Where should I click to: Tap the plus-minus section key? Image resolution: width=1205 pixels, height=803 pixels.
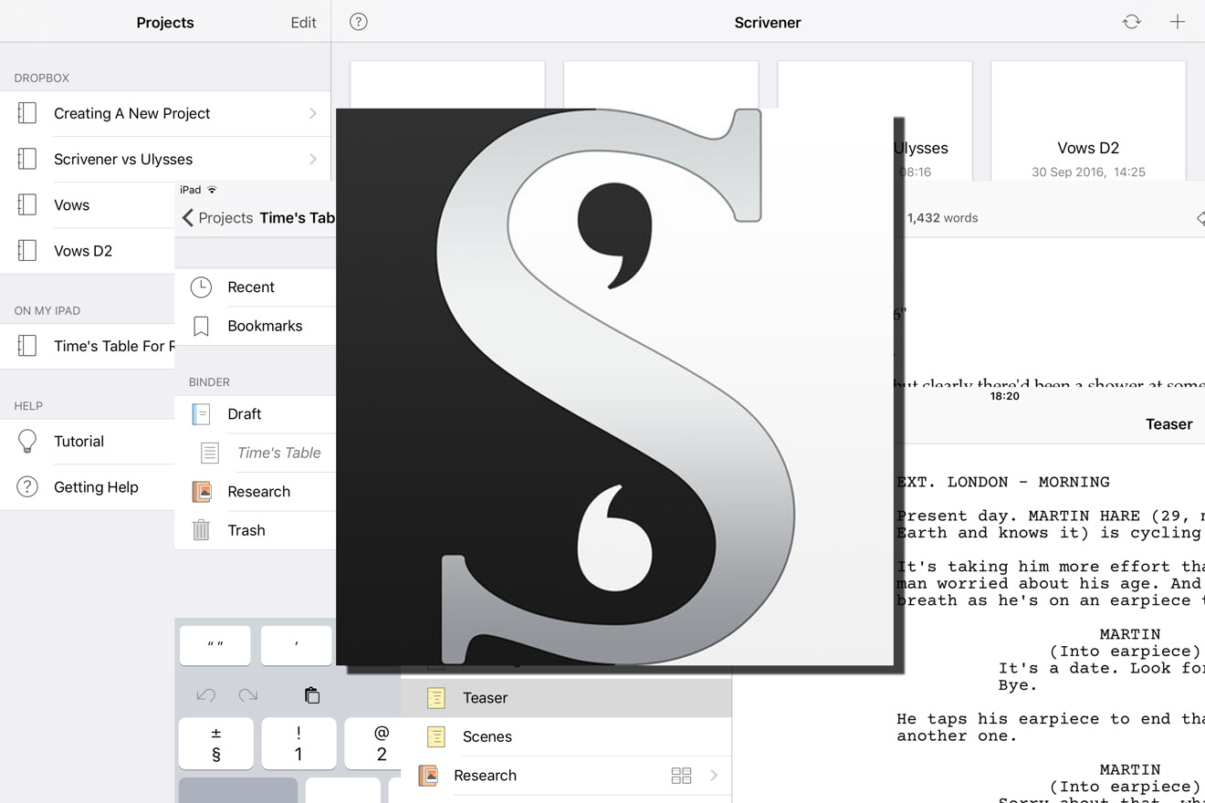(215, 744)
